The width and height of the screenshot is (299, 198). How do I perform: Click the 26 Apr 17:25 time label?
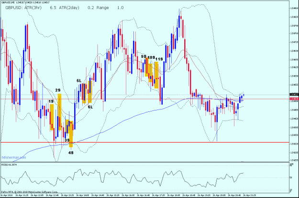[x=159, y=195]
